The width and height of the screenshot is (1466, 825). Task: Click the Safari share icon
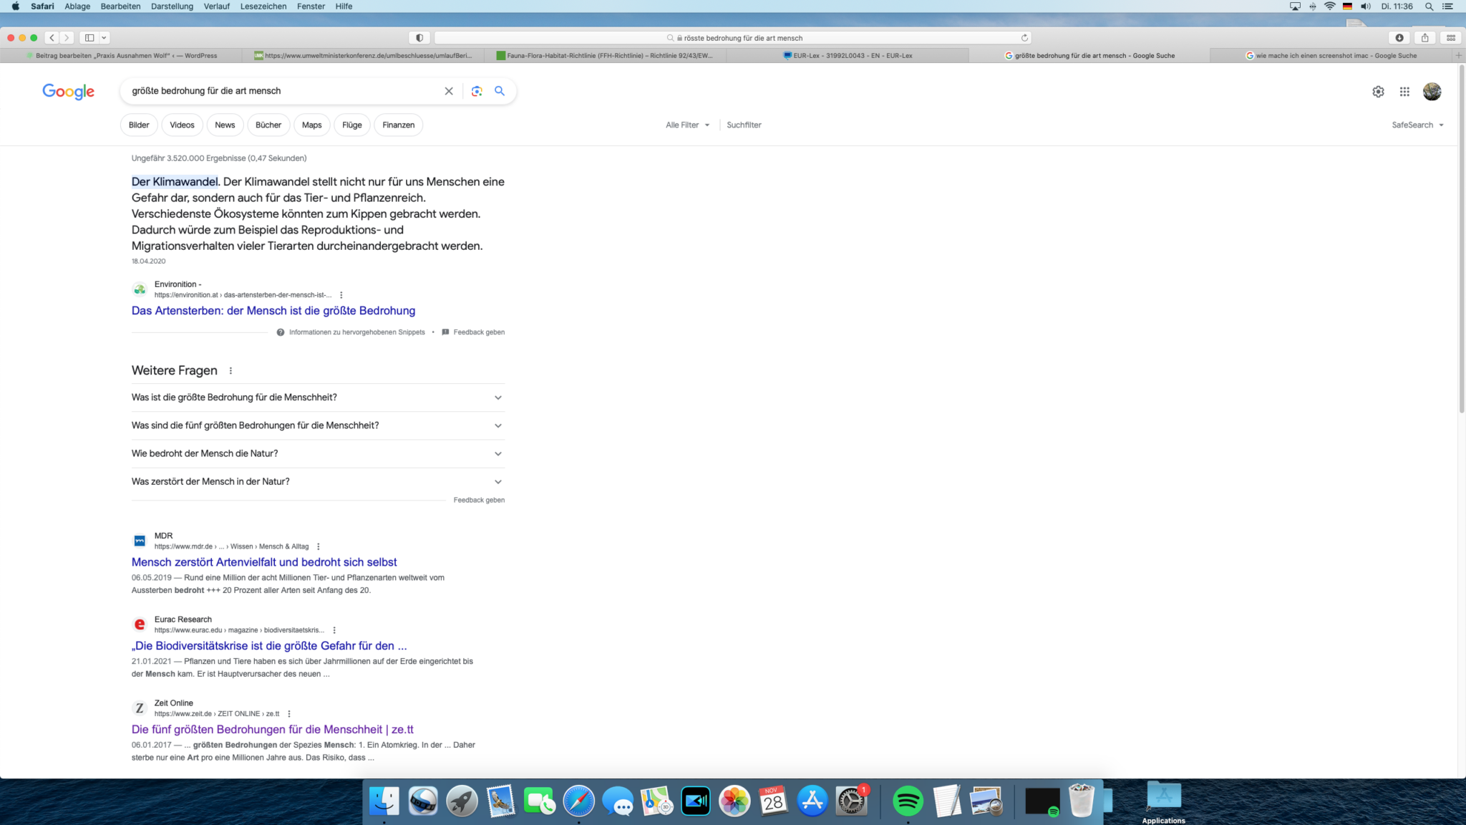click(1425, 38)
